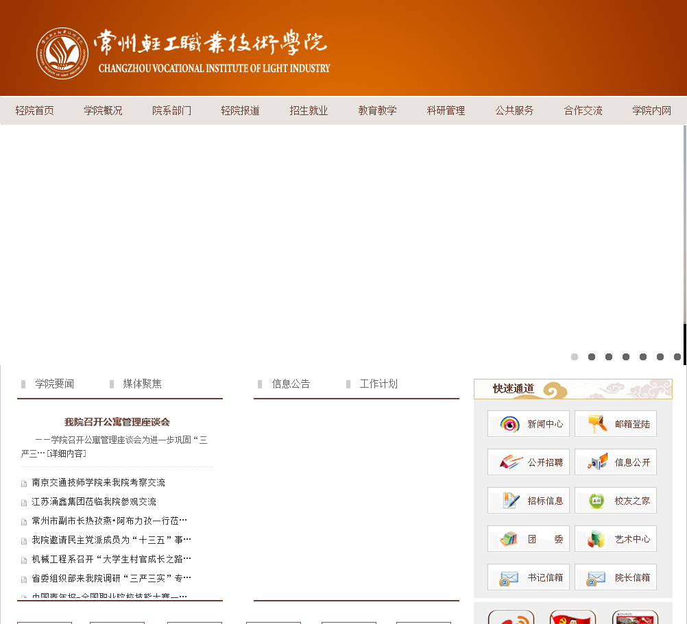
Task: Open the 学院内网 menu
Action: pos(651,110)
